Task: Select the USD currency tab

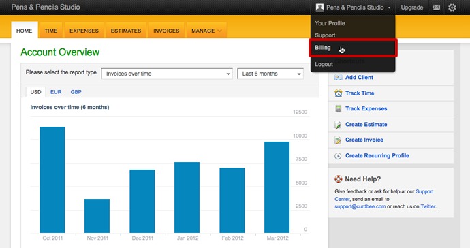Action: tap(35, 92)
